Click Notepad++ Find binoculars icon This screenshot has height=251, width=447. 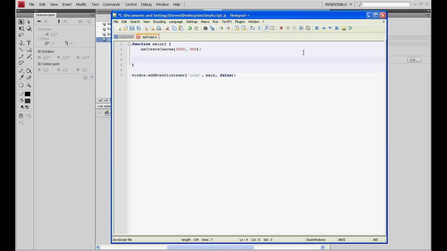[x=205, y=28]
